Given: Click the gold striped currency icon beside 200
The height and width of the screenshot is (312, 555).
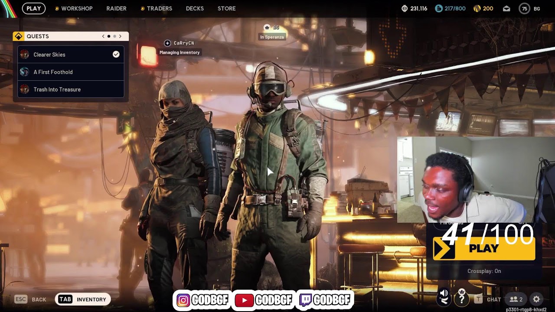Looking at the screenshot, I should pyautogui.click(x=477, y=8).
